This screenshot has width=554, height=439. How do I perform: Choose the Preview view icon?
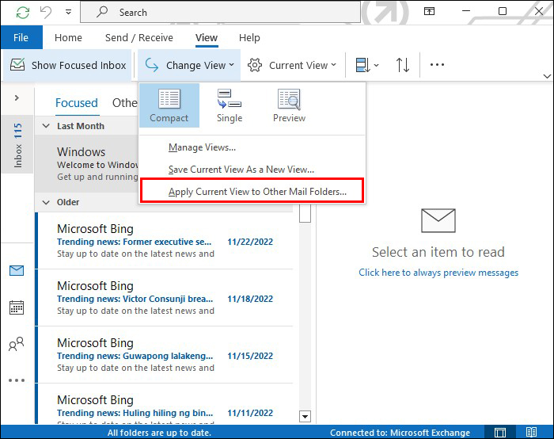[x=289, y=105]
